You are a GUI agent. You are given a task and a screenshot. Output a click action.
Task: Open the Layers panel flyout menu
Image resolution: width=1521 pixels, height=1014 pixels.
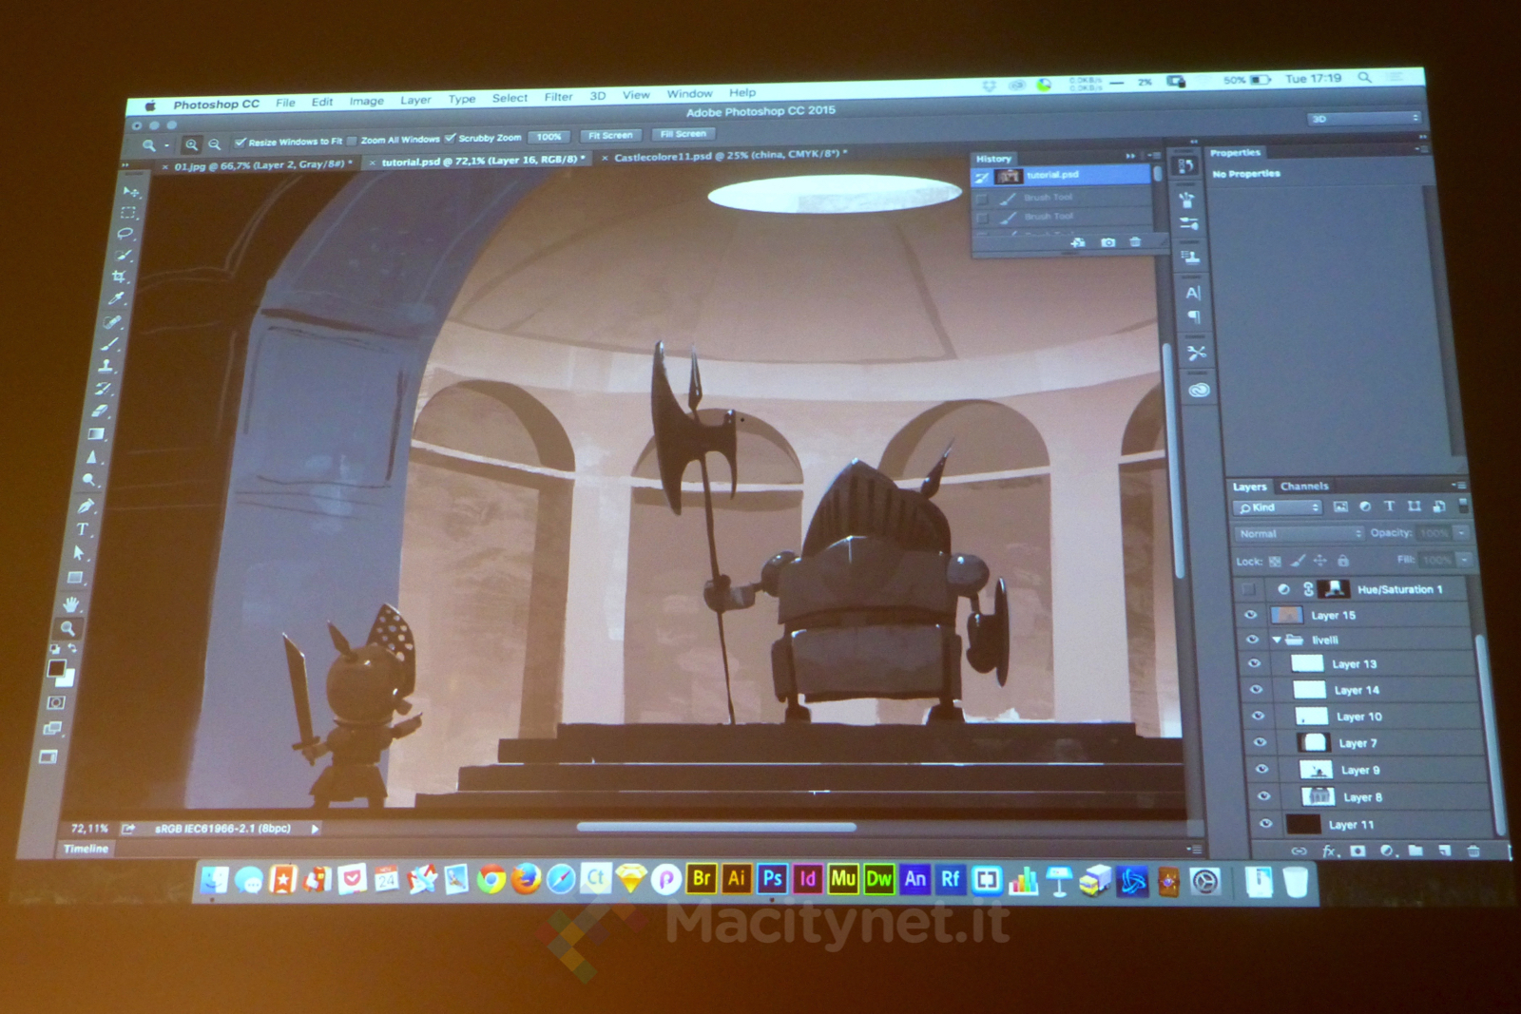[x=1459, y=486]
